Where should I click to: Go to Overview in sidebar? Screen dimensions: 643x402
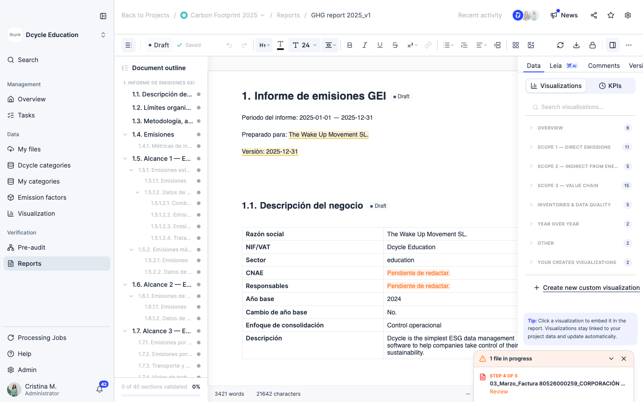tap(57, 99)
